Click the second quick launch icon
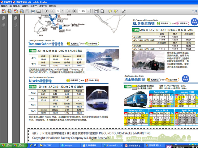The image size is (198, 148). [x=35, y=145]
